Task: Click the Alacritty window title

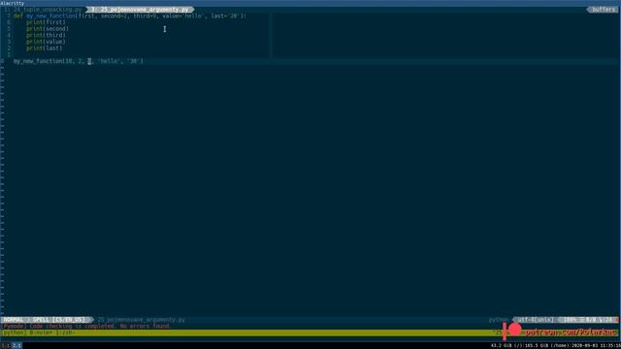Action: pyautogui.click(x=13, y=3)
